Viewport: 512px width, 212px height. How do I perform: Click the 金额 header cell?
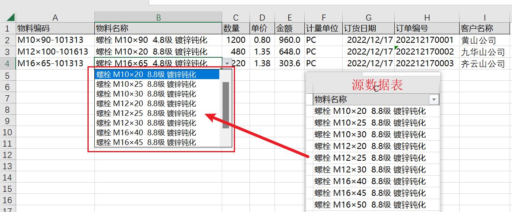coord(289,28)
